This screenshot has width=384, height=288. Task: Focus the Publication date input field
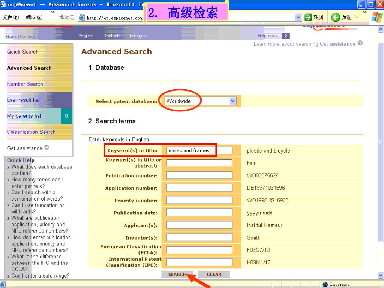pyautogui.click(x=199, y=213)
